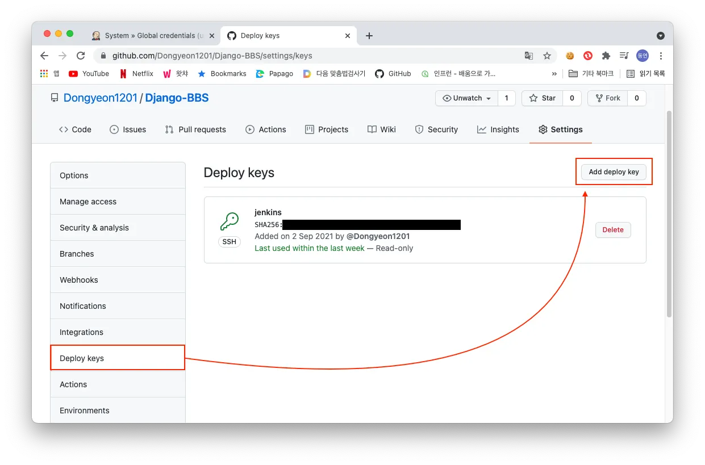Open the Issues tab
The image size is (705, 465).
(128, 129)
